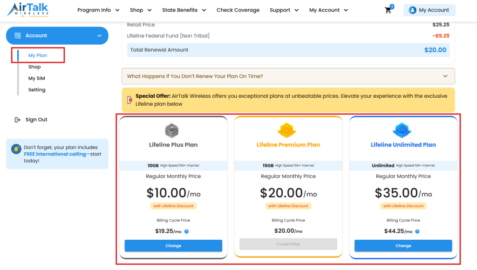Image resolution: width=477 pixels, height=270 pixels.
Task: Click the gold Lifeline Premium badge icon
Action: (286, 130)
